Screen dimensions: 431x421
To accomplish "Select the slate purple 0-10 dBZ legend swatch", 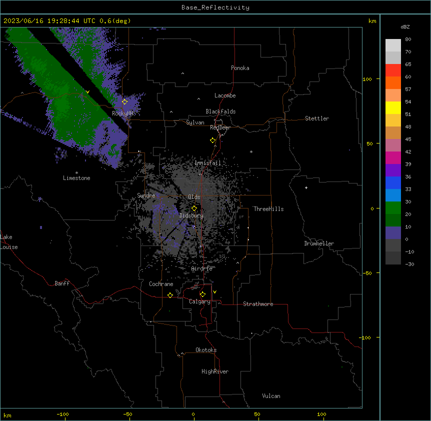I will pos(393,233).
